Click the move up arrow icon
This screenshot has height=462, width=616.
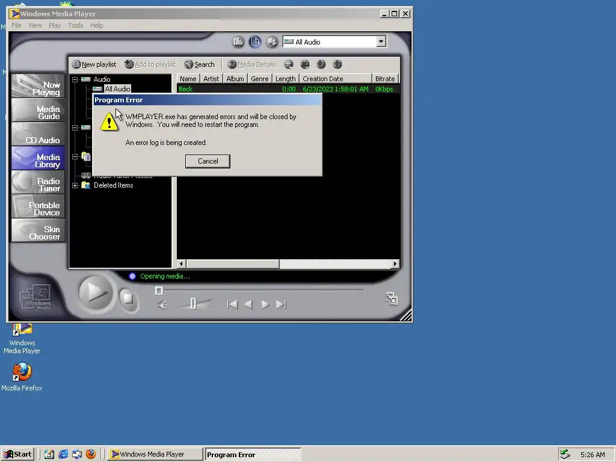[x=321, y=64]
